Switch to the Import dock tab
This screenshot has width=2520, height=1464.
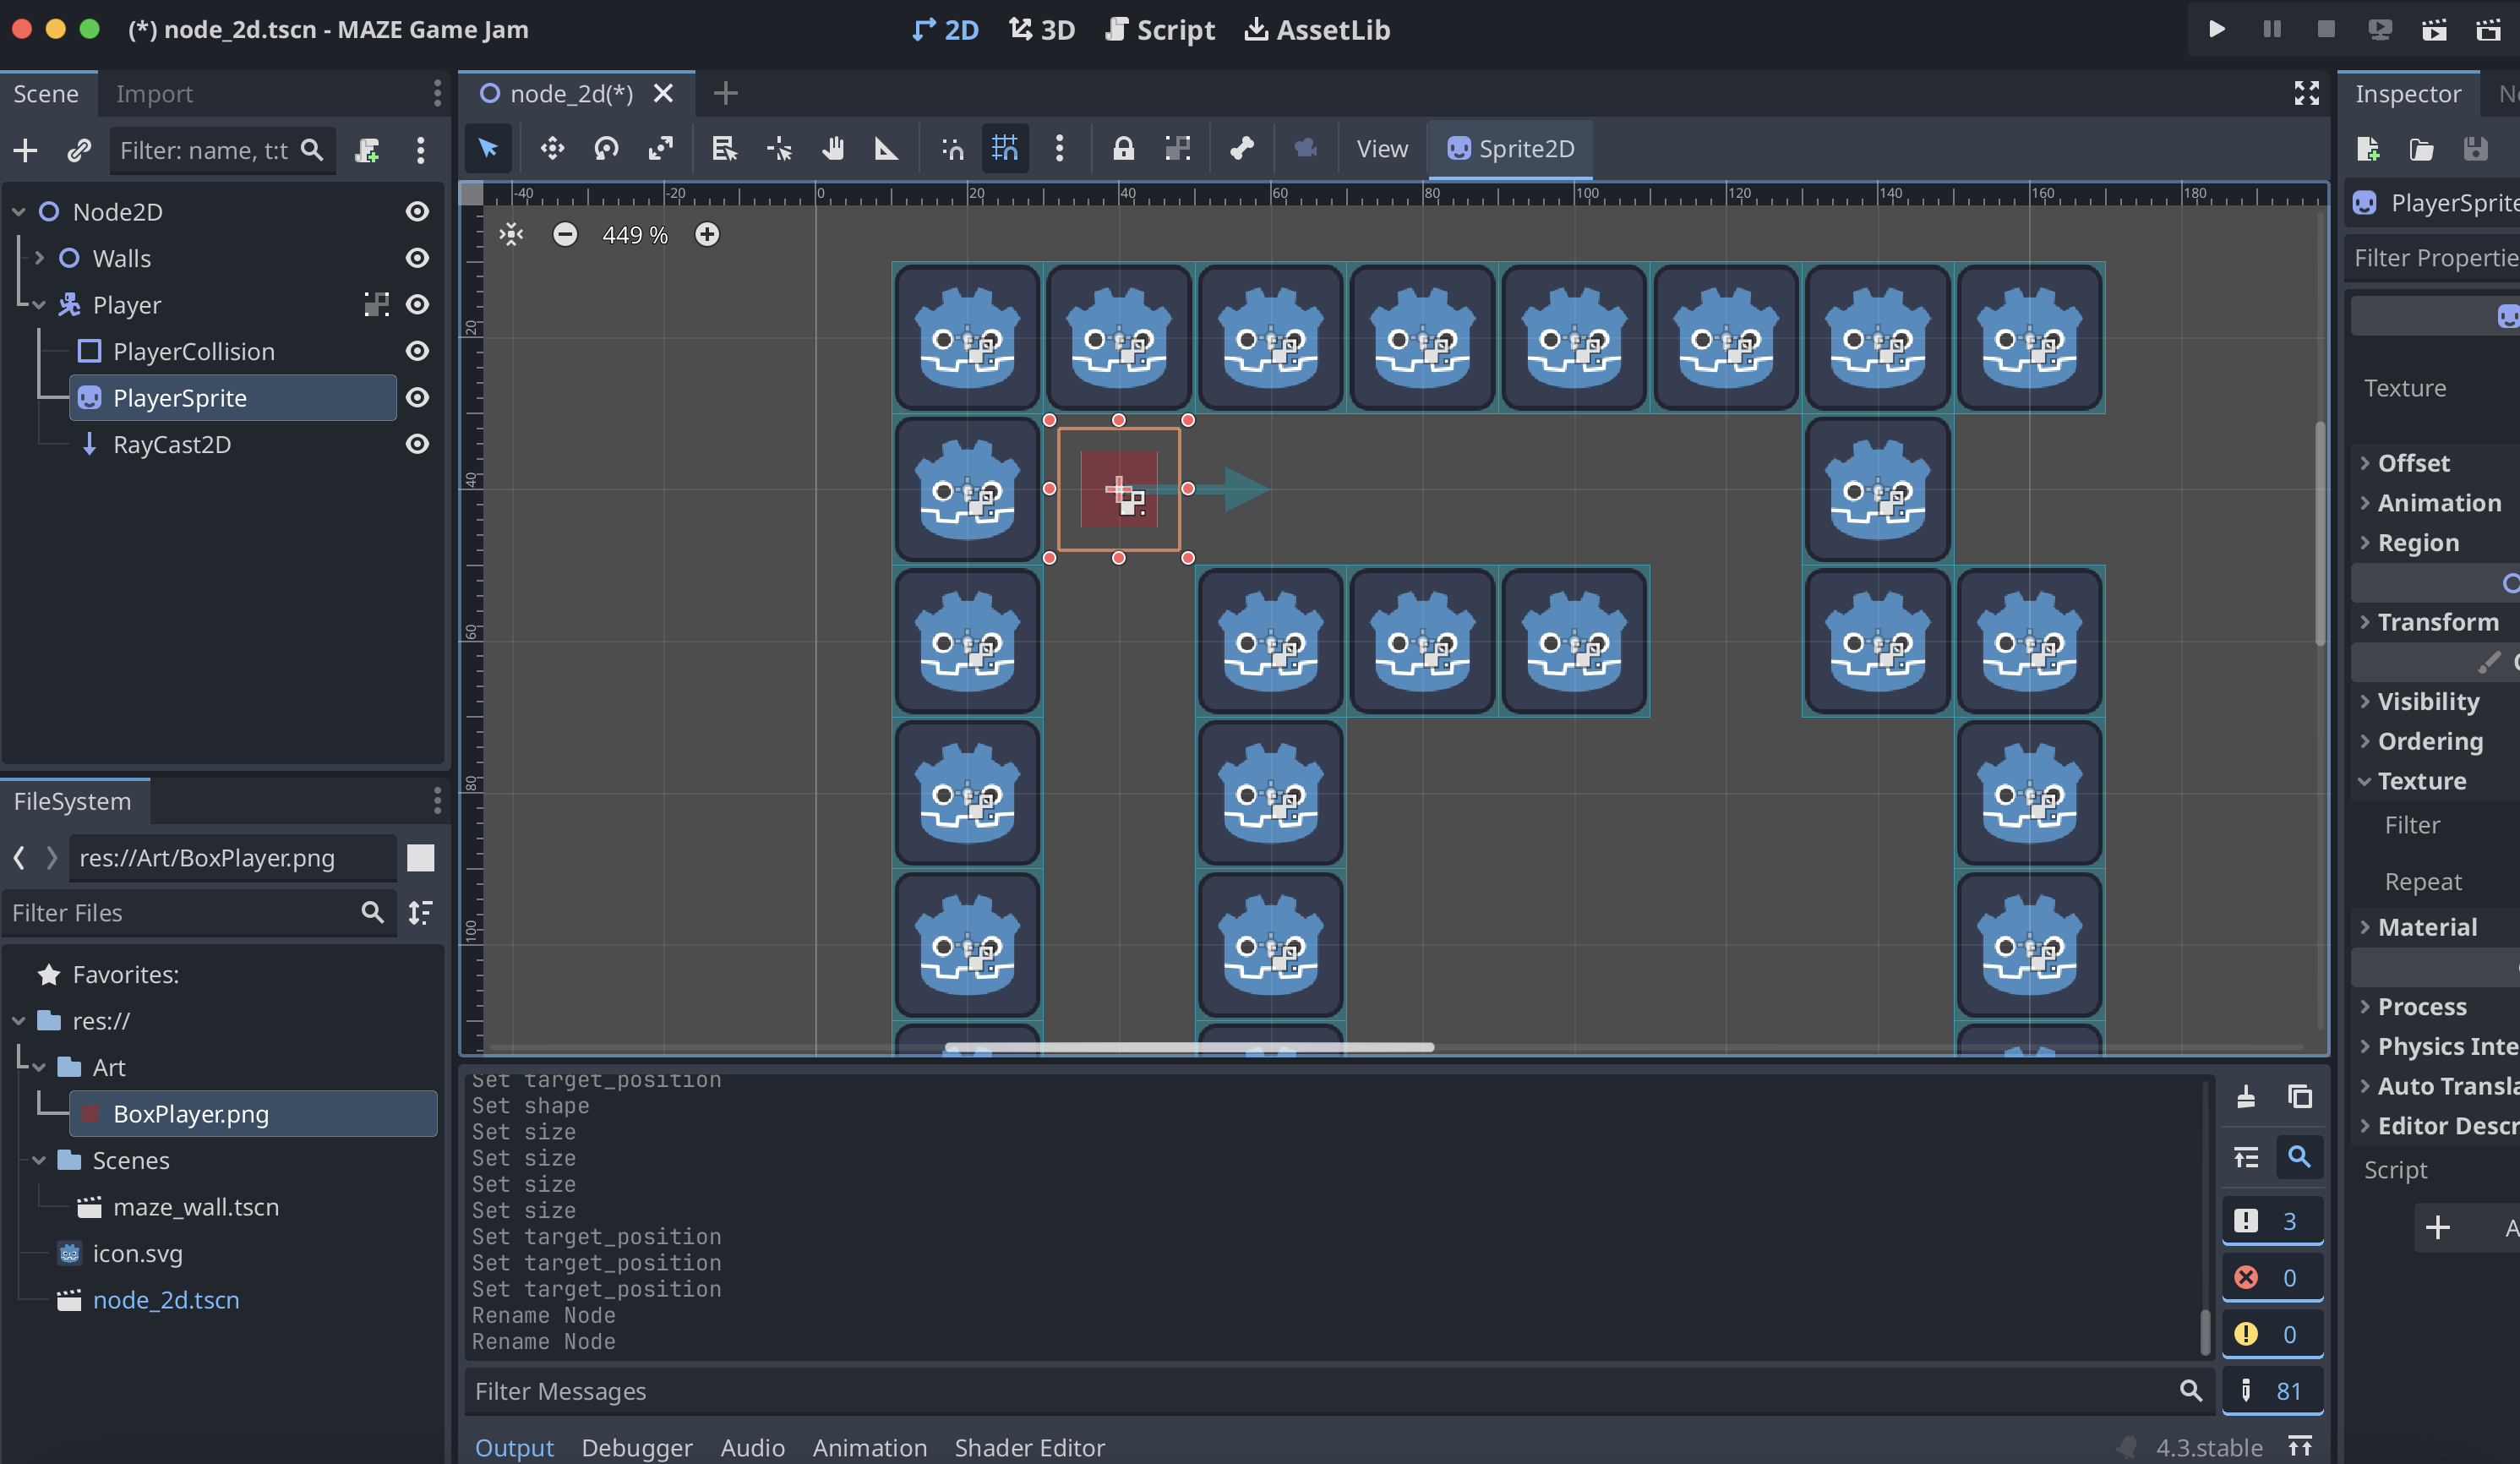click(x=154, y=94)
